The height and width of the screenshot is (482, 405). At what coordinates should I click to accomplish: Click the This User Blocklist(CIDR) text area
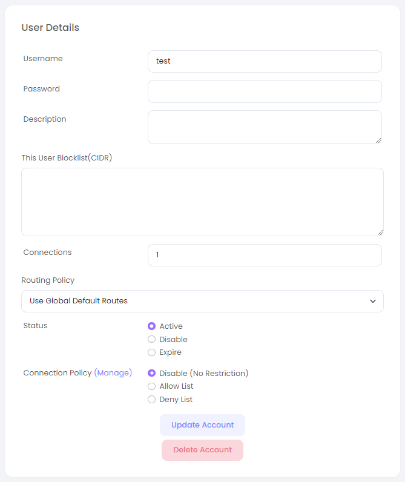202,202
